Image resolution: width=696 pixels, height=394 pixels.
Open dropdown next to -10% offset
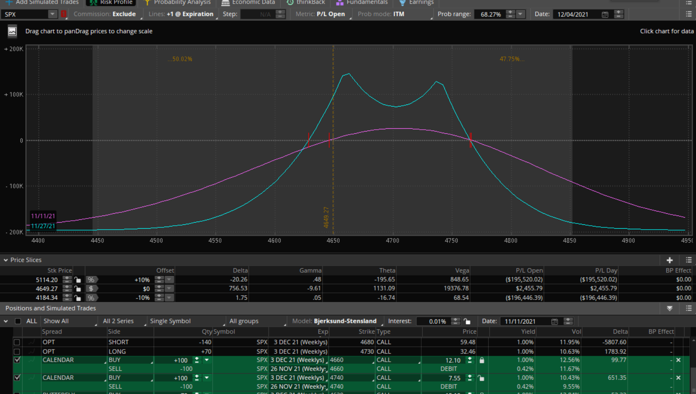[169, 298]
